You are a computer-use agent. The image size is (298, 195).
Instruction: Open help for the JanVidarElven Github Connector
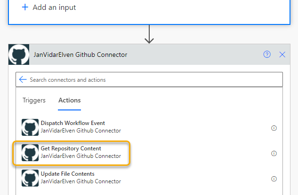tap(267, 55)
